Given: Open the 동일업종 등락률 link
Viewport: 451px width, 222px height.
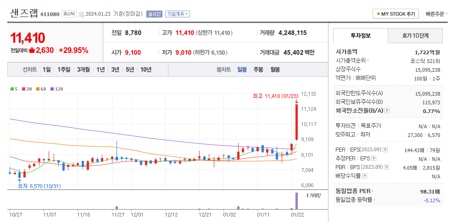Looking at the screenshot, I should tap(356, 199).
